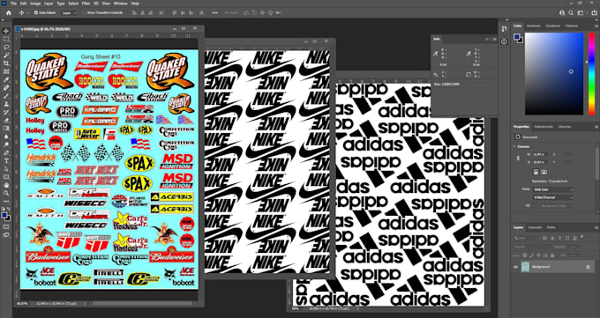600x318 pixels.
Task: Toggle lock position in Layers panel
Action: pos(538,255)
